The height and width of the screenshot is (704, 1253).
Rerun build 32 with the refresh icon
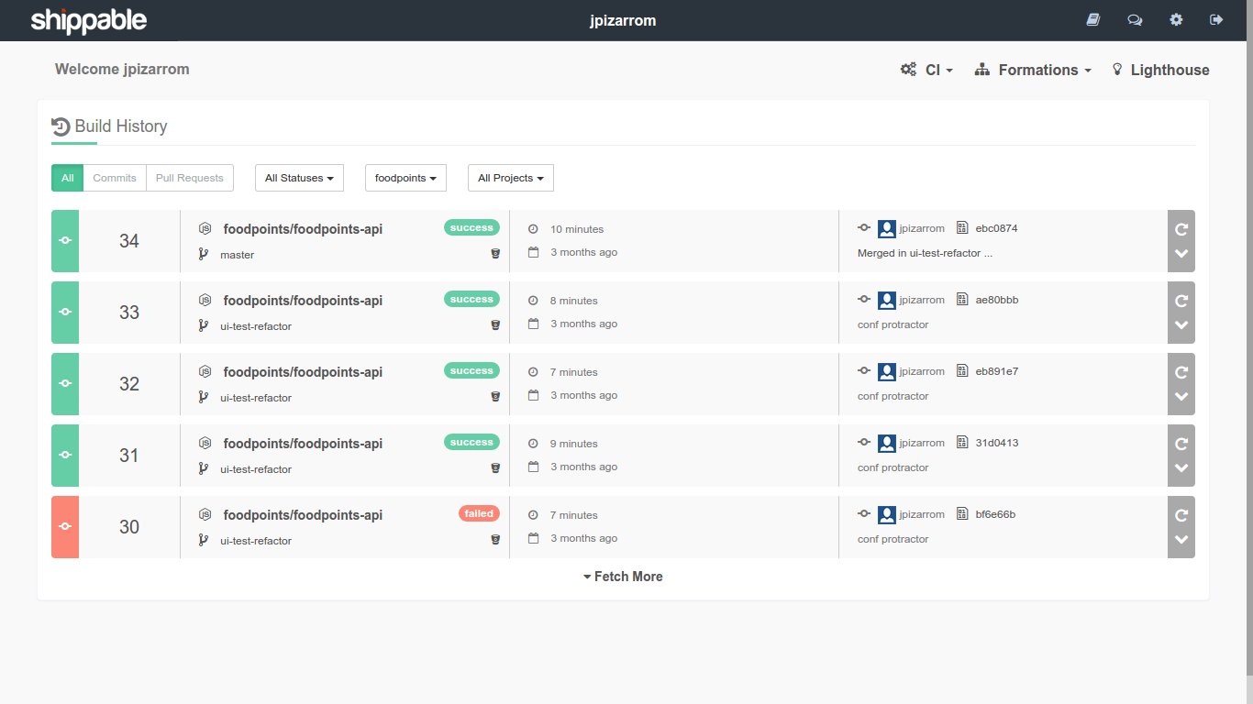[1181, 371]
